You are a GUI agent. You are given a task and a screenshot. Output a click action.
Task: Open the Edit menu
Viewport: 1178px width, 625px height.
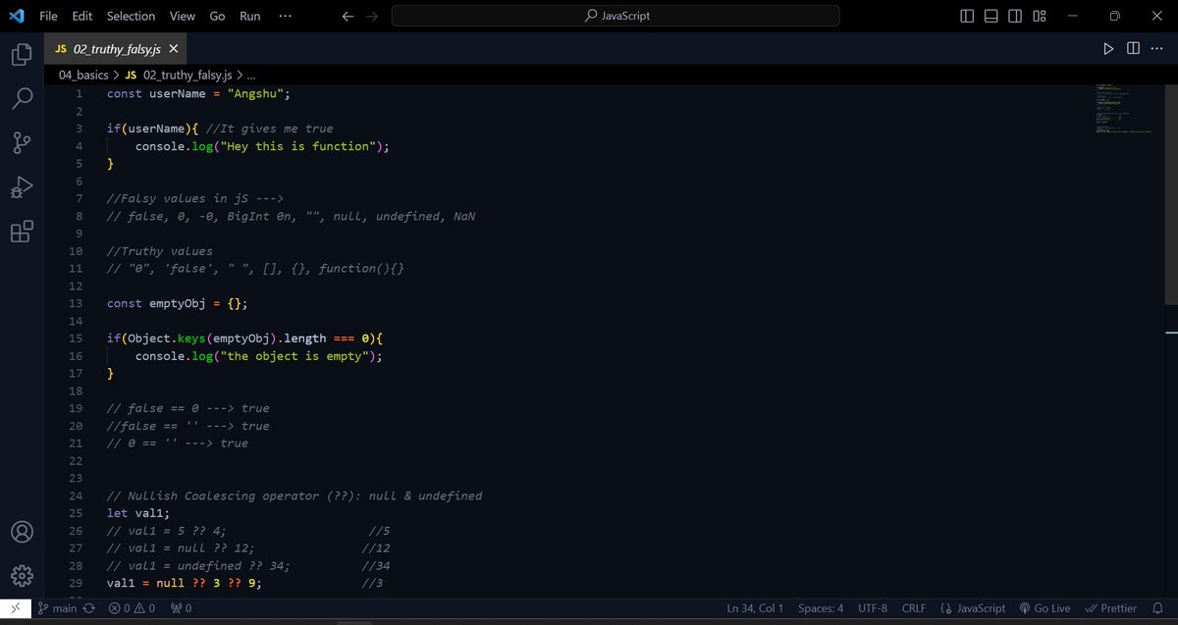pos(81,16)
